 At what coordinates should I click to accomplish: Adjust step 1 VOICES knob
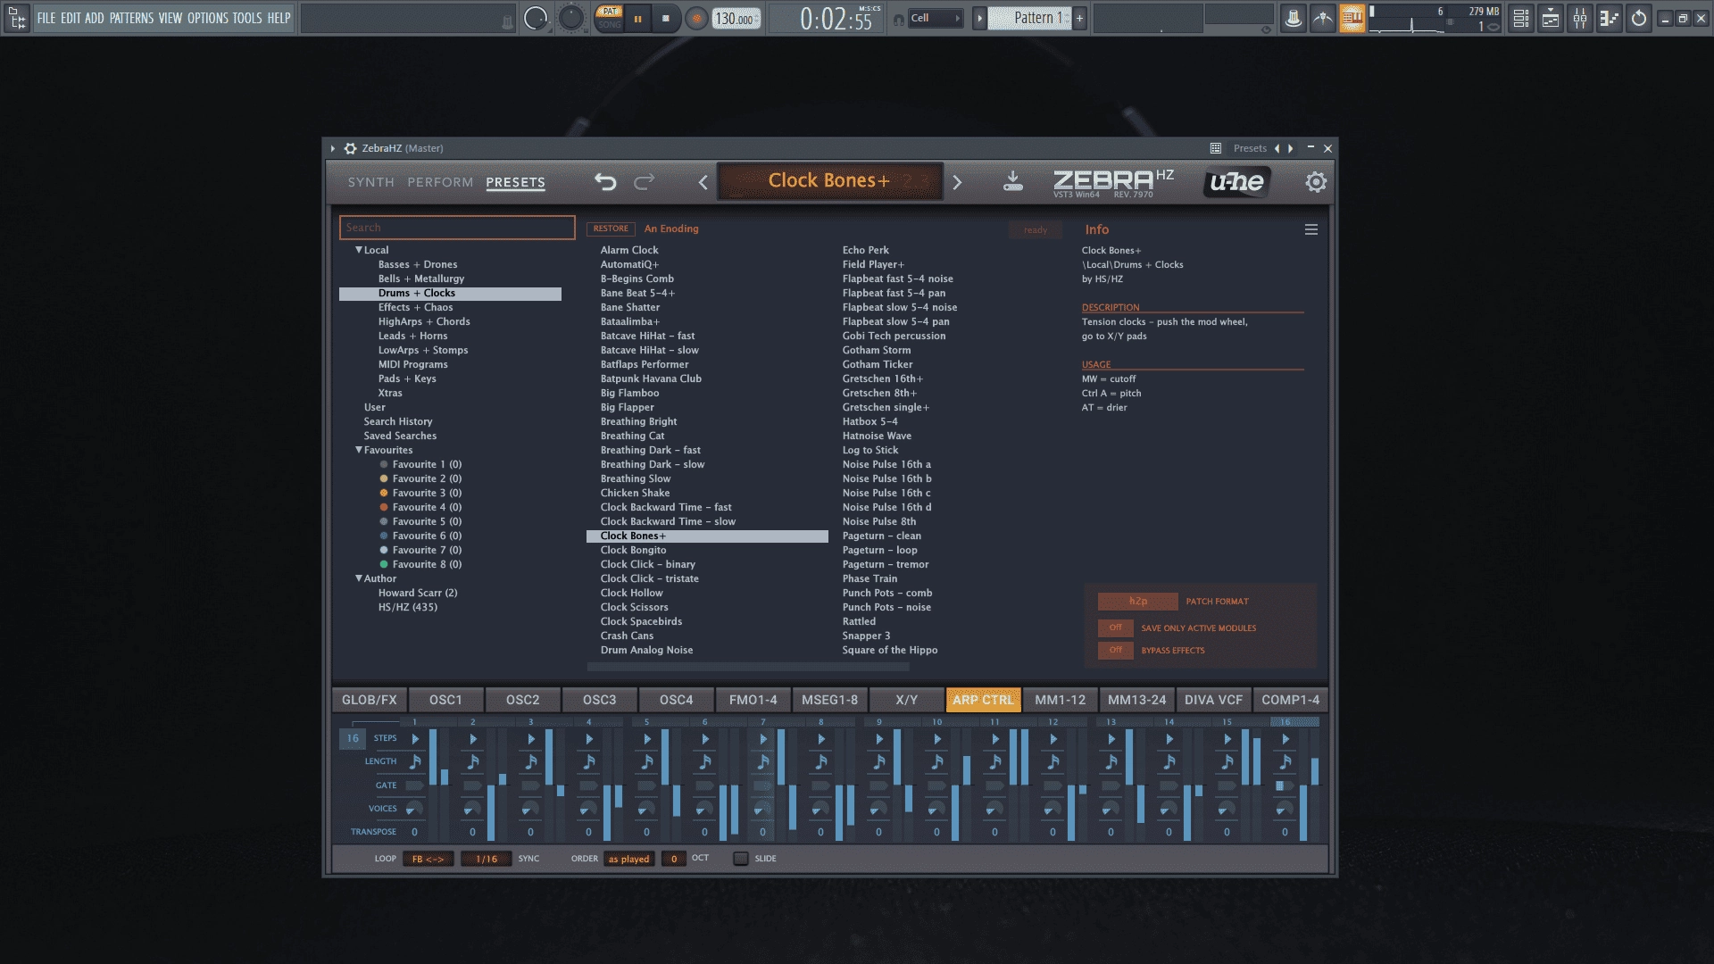pos(413,809)
